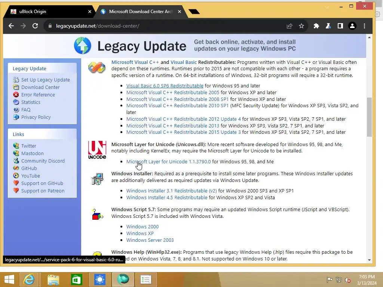This screenshot has height=287, width=383.
Task: Click the Statistics sidebar icon
Action: [x=16, y=102]
